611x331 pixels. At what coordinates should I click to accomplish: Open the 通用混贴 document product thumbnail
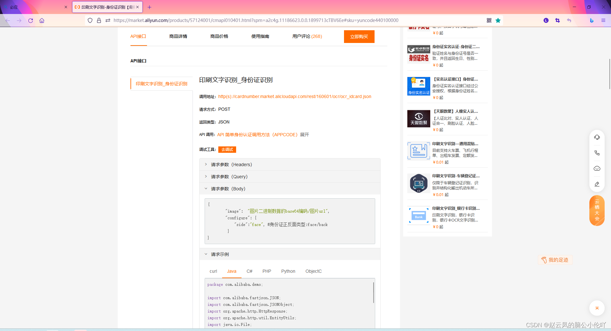click(x=419, y=151)
